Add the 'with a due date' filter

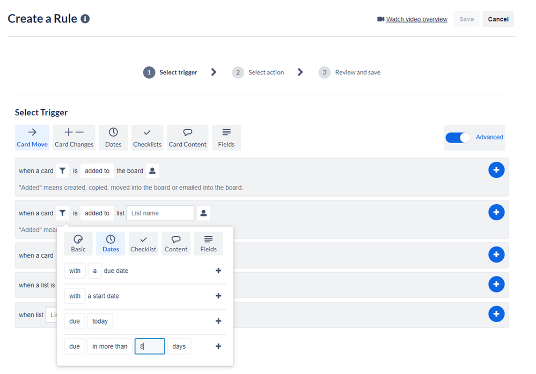click(218, 271)
